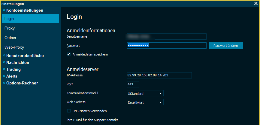Click the Benutzername label
The image size is (260, 125).
point(77,36)
